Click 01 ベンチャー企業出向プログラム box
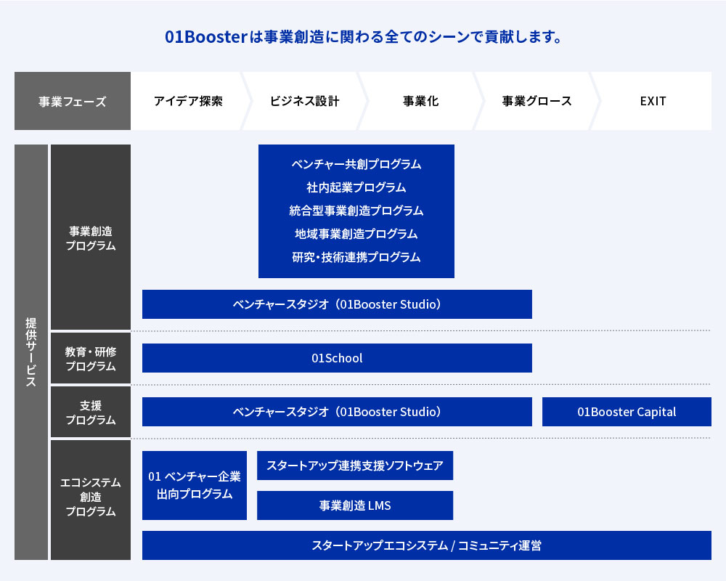Viewport: 726px width, 581px height. (x=195, y=486)
